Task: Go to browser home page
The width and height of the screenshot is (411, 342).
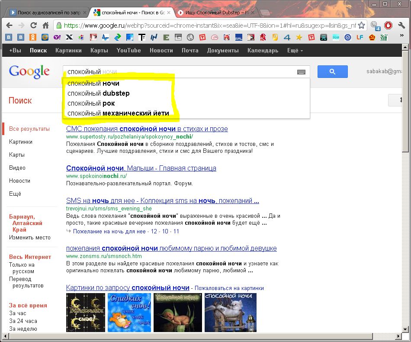Action: pyautogui.click(x=45, y=26)
